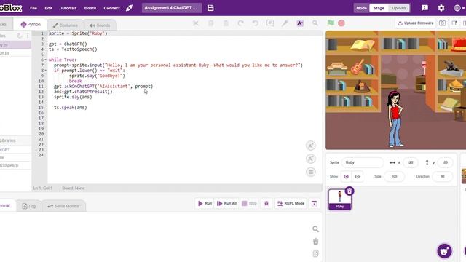
Task: Click the format brush icon in toolbar
Action: pos(285,23)
